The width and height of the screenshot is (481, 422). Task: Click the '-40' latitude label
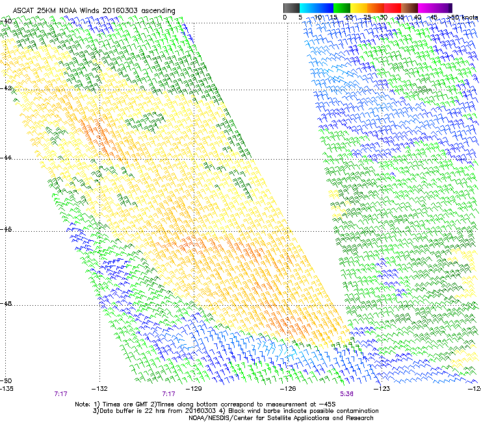pos(6,21)
